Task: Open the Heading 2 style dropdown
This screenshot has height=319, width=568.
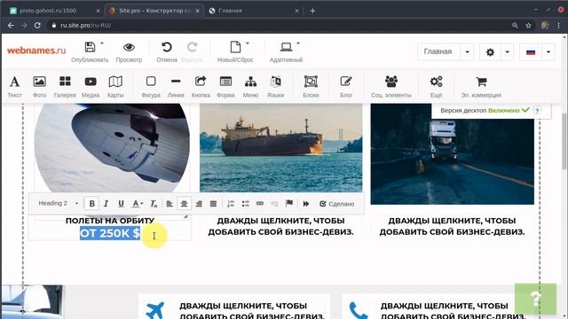Action: [x=58, y=203]
